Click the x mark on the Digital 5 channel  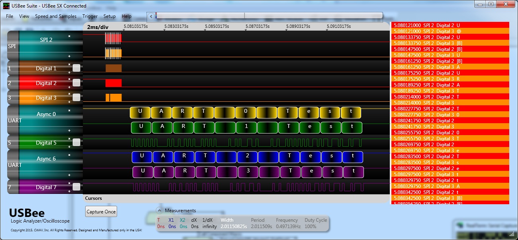69,139
